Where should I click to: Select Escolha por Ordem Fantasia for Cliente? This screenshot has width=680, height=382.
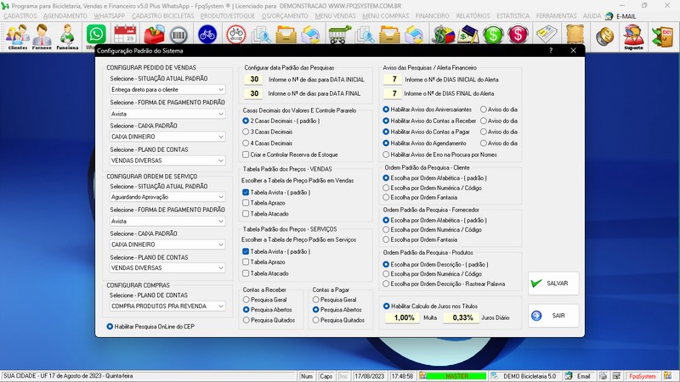pos(420,198)
